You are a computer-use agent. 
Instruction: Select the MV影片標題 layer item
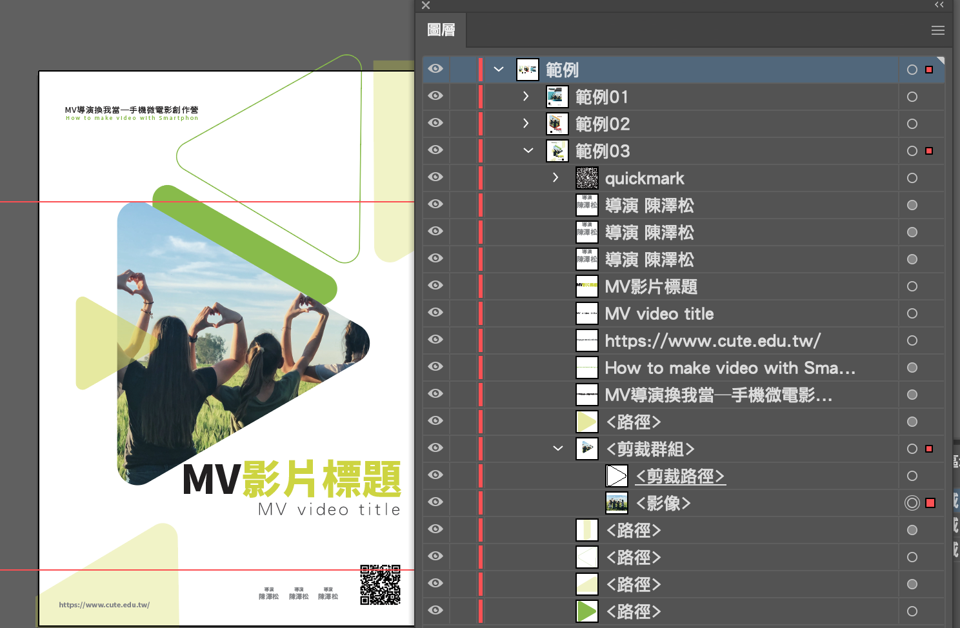click(650, 286)
